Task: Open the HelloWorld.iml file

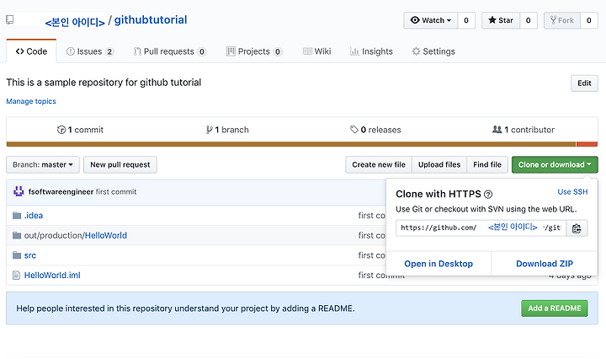Action: 52,275
